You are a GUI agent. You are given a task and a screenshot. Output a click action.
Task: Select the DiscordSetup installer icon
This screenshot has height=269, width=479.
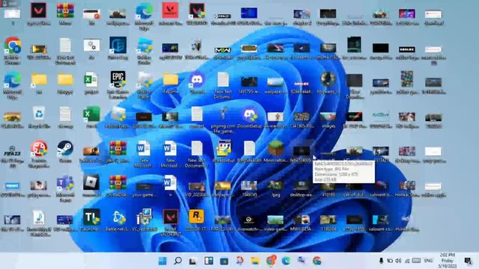(x=249, y=114)
